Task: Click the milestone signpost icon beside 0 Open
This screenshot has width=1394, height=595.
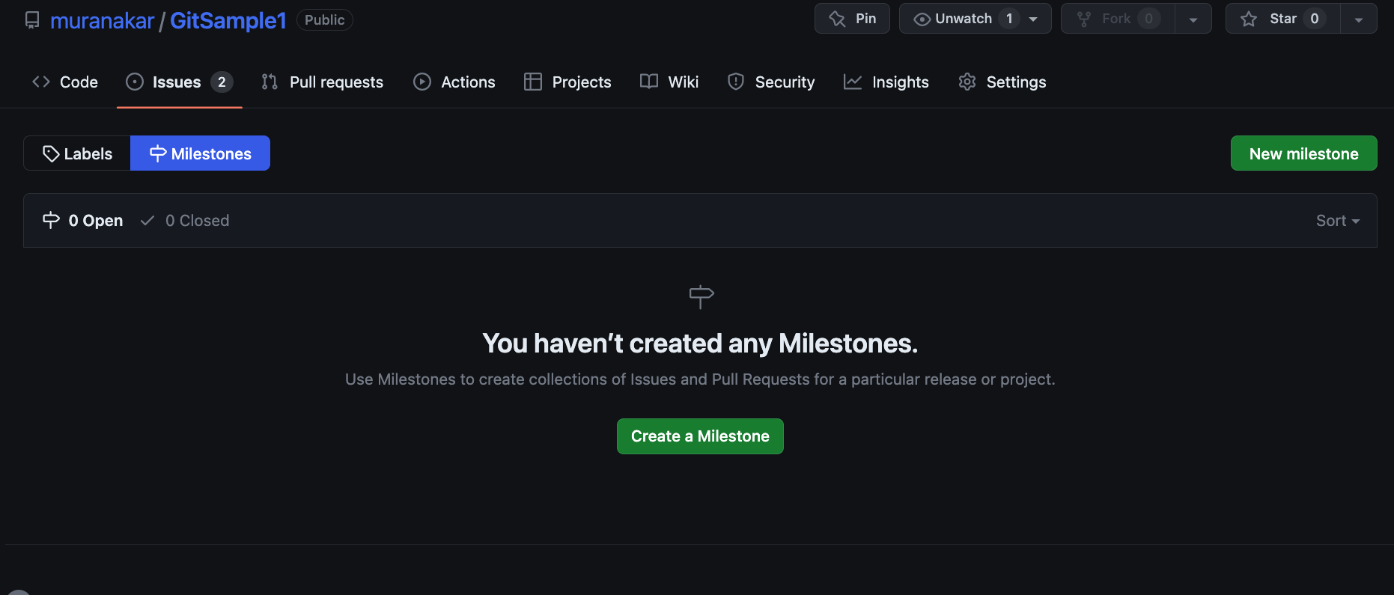Action: [51, 220]
